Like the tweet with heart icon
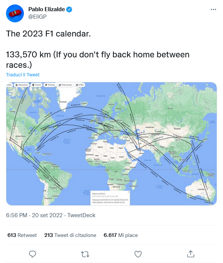The height and width of the screenshot is (263, 223). coord(138,254)
